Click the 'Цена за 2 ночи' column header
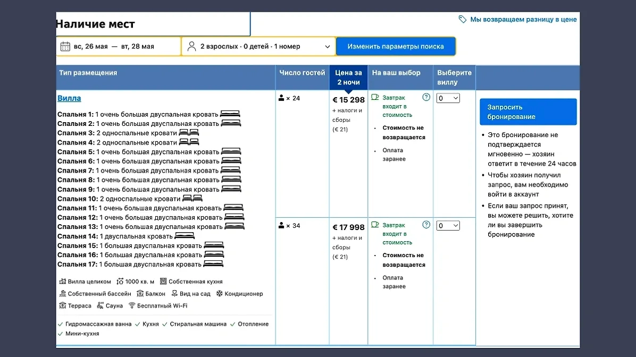Image resolution: width=636 pixels, height=357 pixels. click(x=348, y=78)
